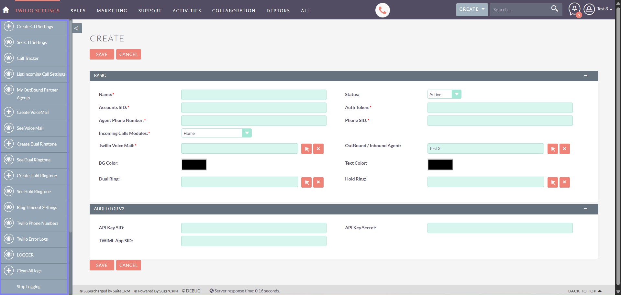
Task: Click the search magnifier icon
Action: [x=554, y=9]
